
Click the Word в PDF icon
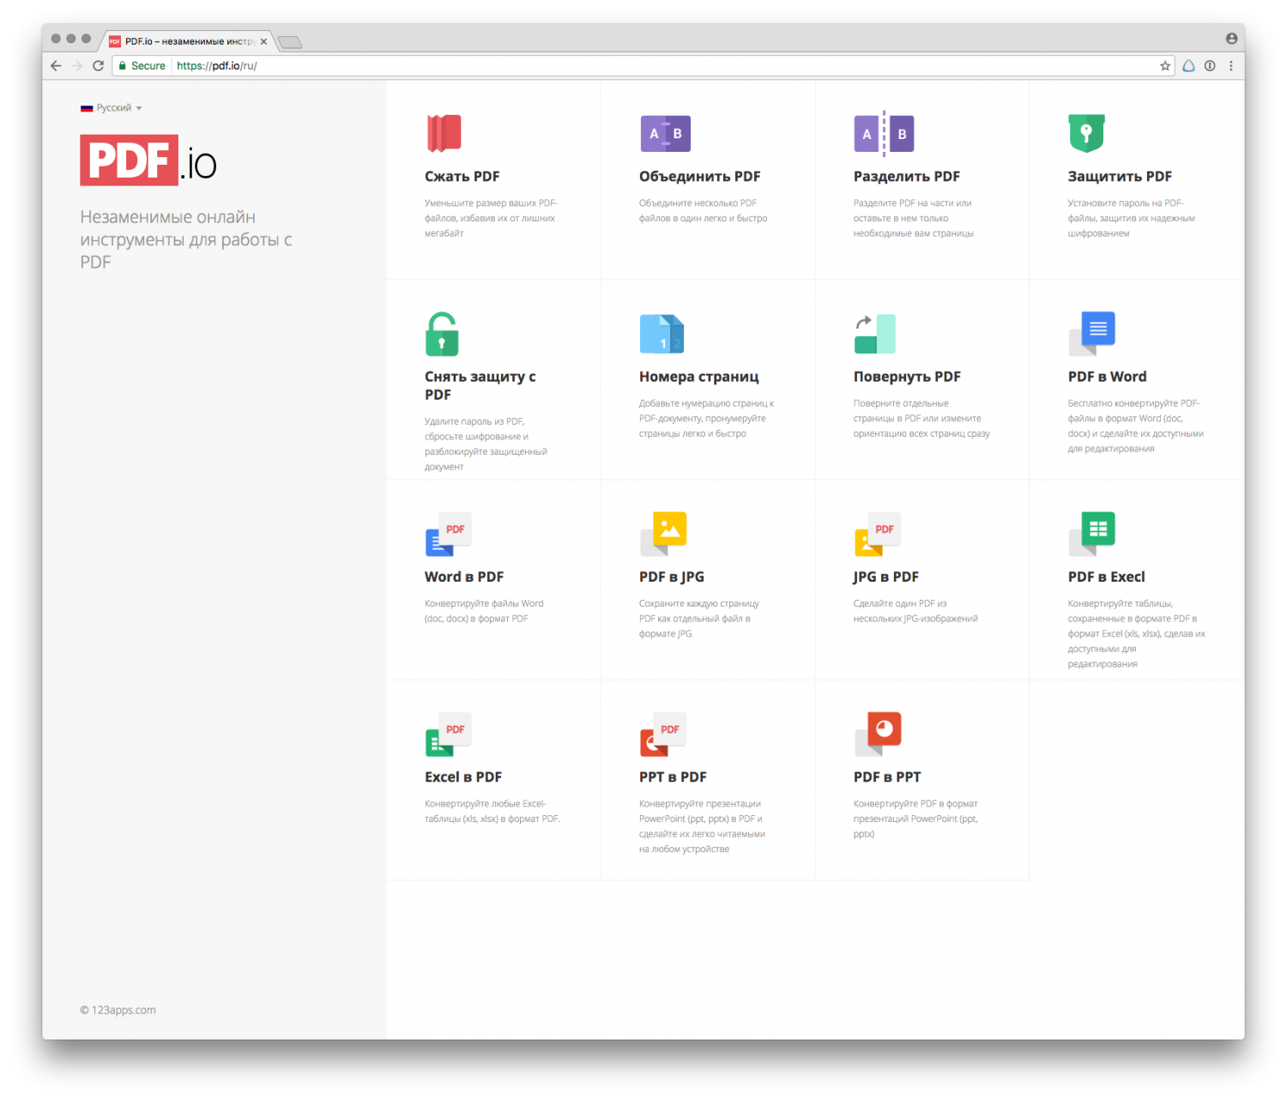(449, 534)
